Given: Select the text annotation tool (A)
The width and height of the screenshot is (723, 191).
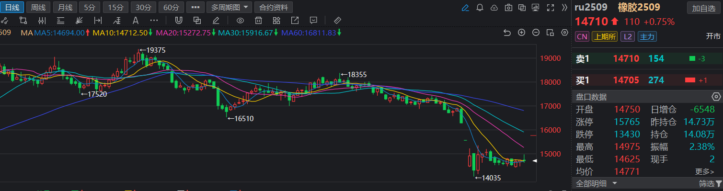Looking at the screenshot, I should 135,20.
